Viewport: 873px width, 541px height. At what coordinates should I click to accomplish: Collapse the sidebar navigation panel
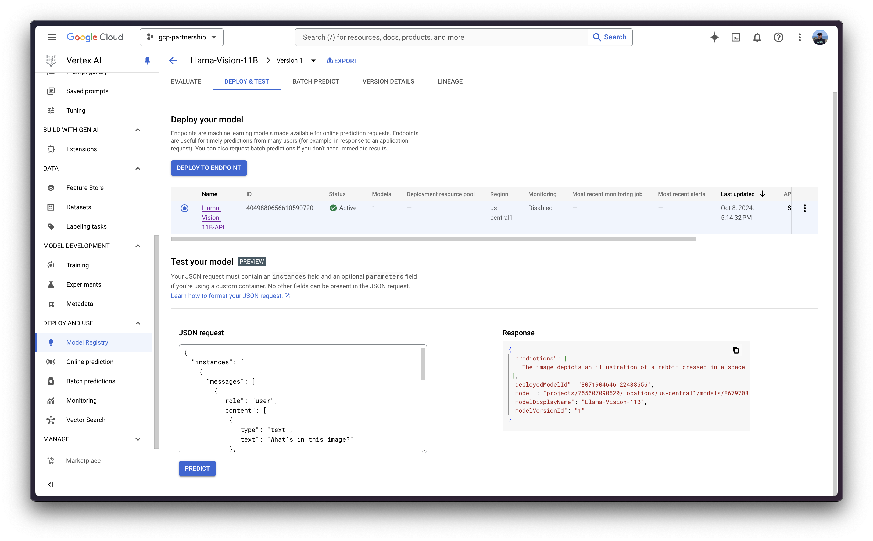pyautogui.click(x=51, y=485)
